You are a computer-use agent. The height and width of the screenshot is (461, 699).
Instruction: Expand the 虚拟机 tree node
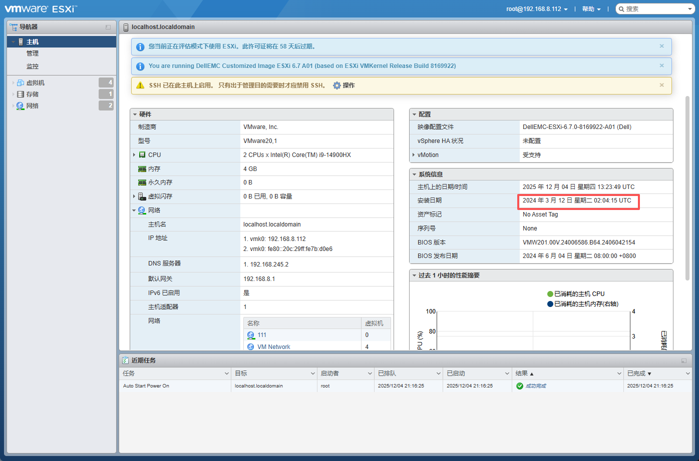[x=14, y=83]
